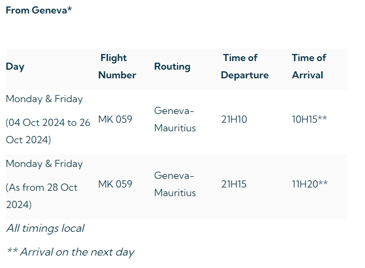The height and width of the screenshot is (268, 365).
Task: Click the 'From Geneva*' heading
Action: (39, 10)
